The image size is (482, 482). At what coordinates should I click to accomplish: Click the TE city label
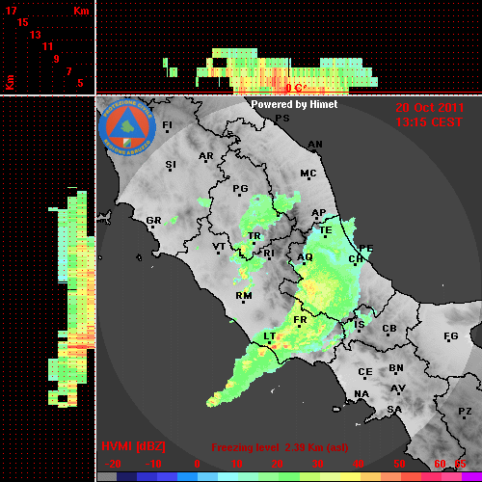pos(326,230)
